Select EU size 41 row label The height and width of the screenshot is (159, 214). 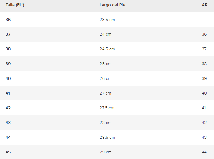pos(8,93)
